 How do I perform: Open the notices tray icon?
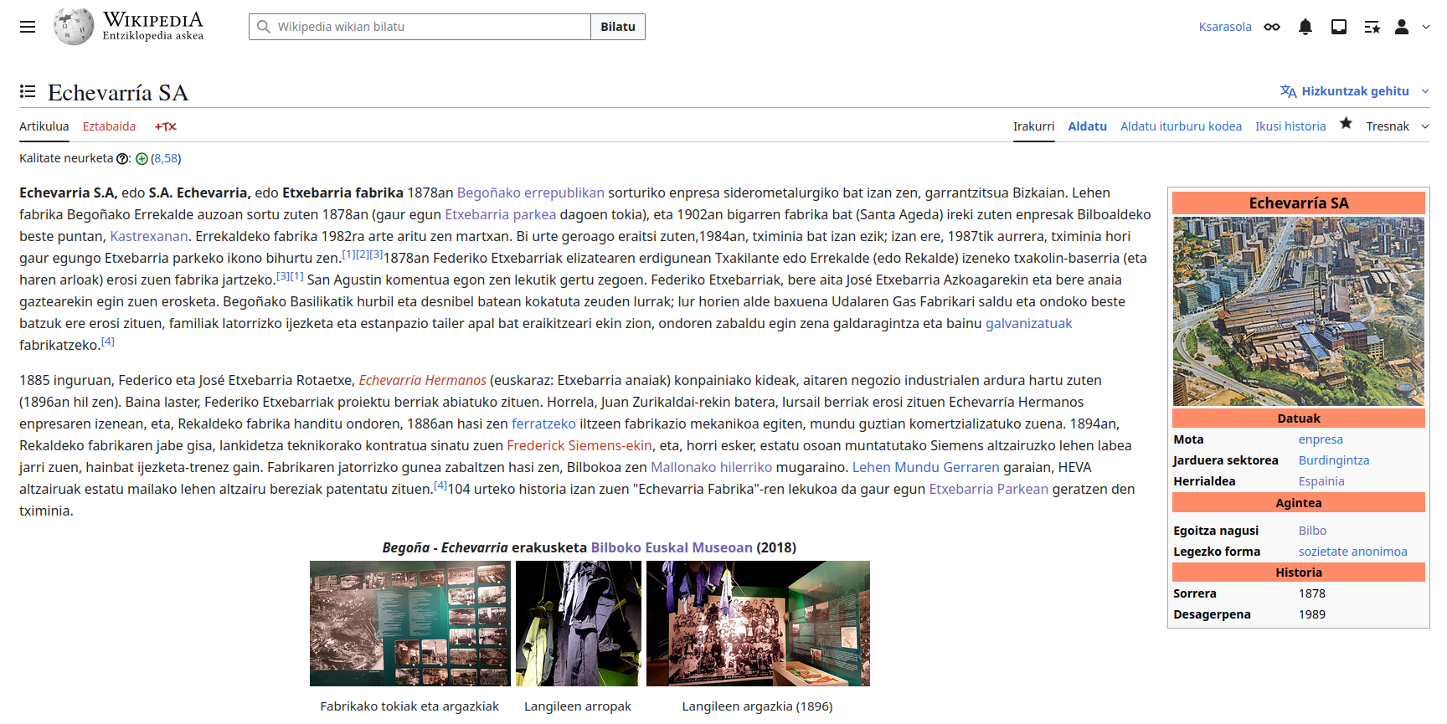1338,27
